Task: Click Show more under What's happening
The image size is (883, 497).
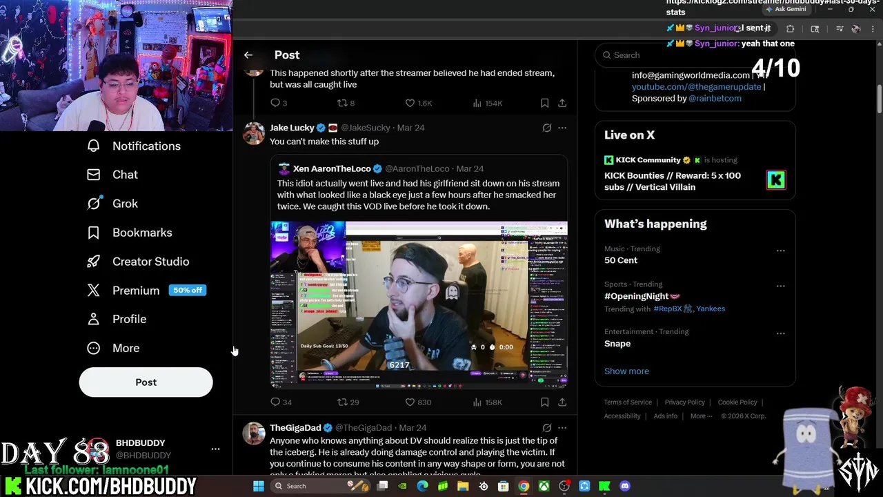Action: tap(626, 371)
